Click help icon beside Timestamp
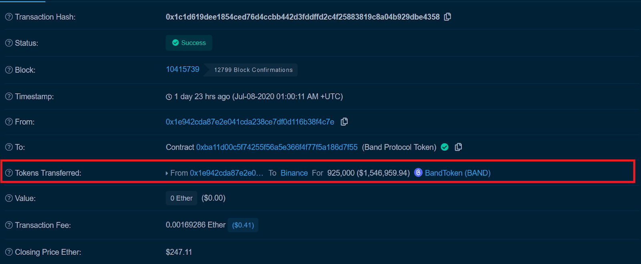 [x=9, y=97]
